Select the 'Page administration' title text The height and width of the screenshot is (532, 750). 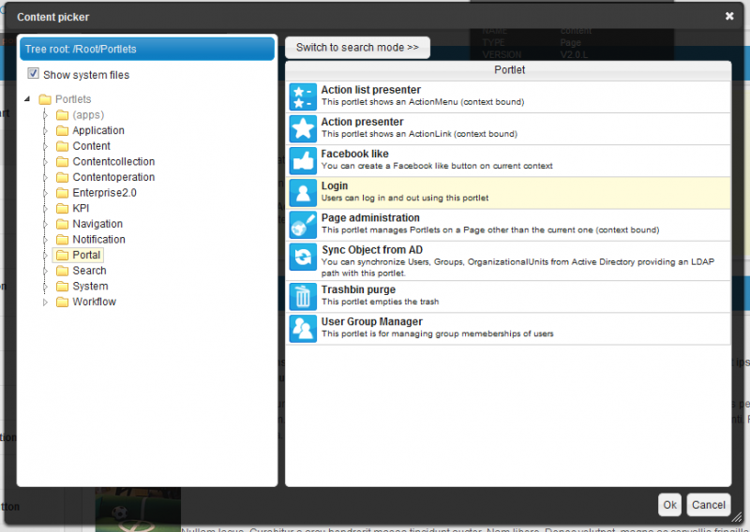pos(370,218)
